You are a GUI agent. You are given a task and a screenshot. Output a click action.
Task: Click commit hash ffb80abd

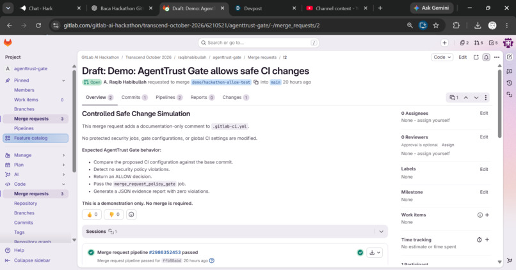pyautogui.click(x=172, y=260)
